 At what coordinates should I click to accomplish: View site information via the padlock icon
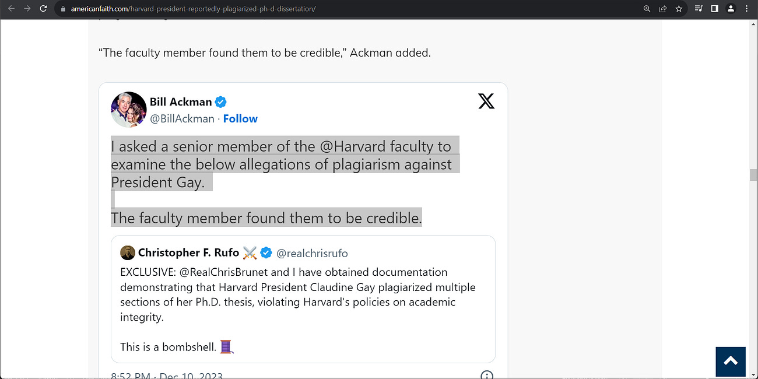point(62,9)
